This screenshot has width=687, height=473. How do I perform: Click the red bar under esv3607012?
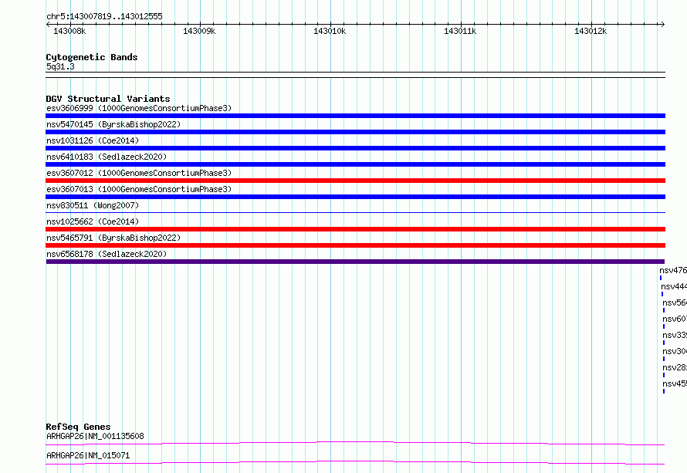click(355, 181)
